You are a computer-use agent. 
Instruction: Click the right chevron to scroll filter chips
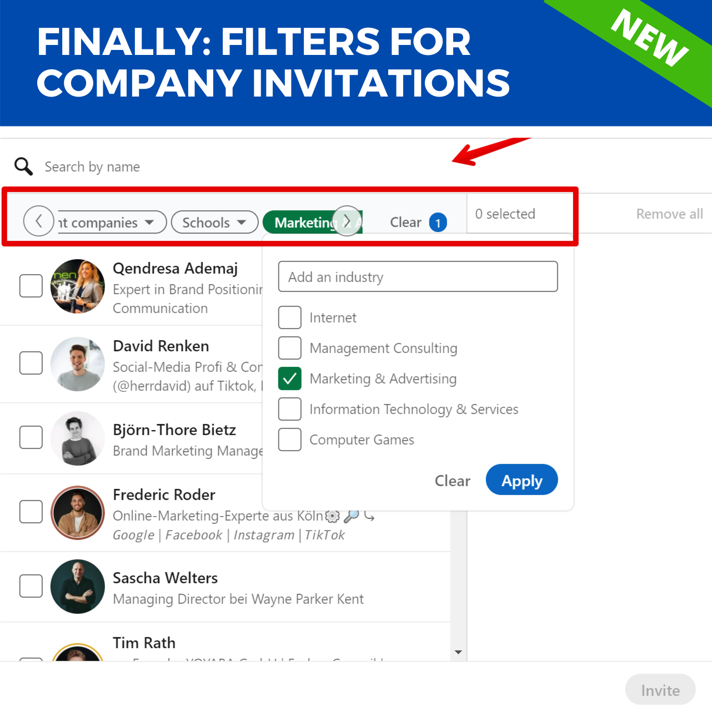click(x=347, y=221)
